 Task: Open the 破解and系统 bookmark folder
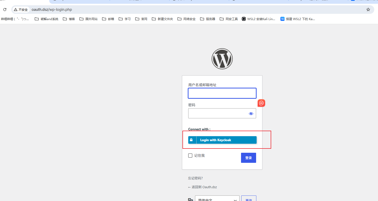click(x=46, y=19)
